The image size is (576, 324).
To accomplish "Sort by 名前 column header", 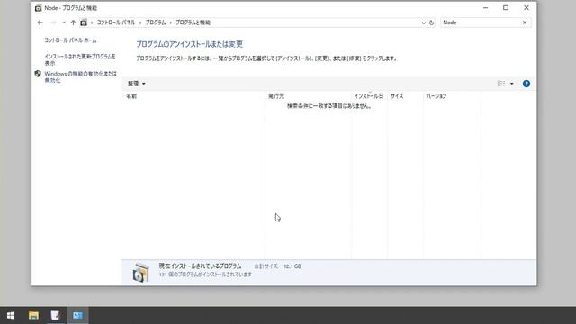I will [x=193, y=96].
